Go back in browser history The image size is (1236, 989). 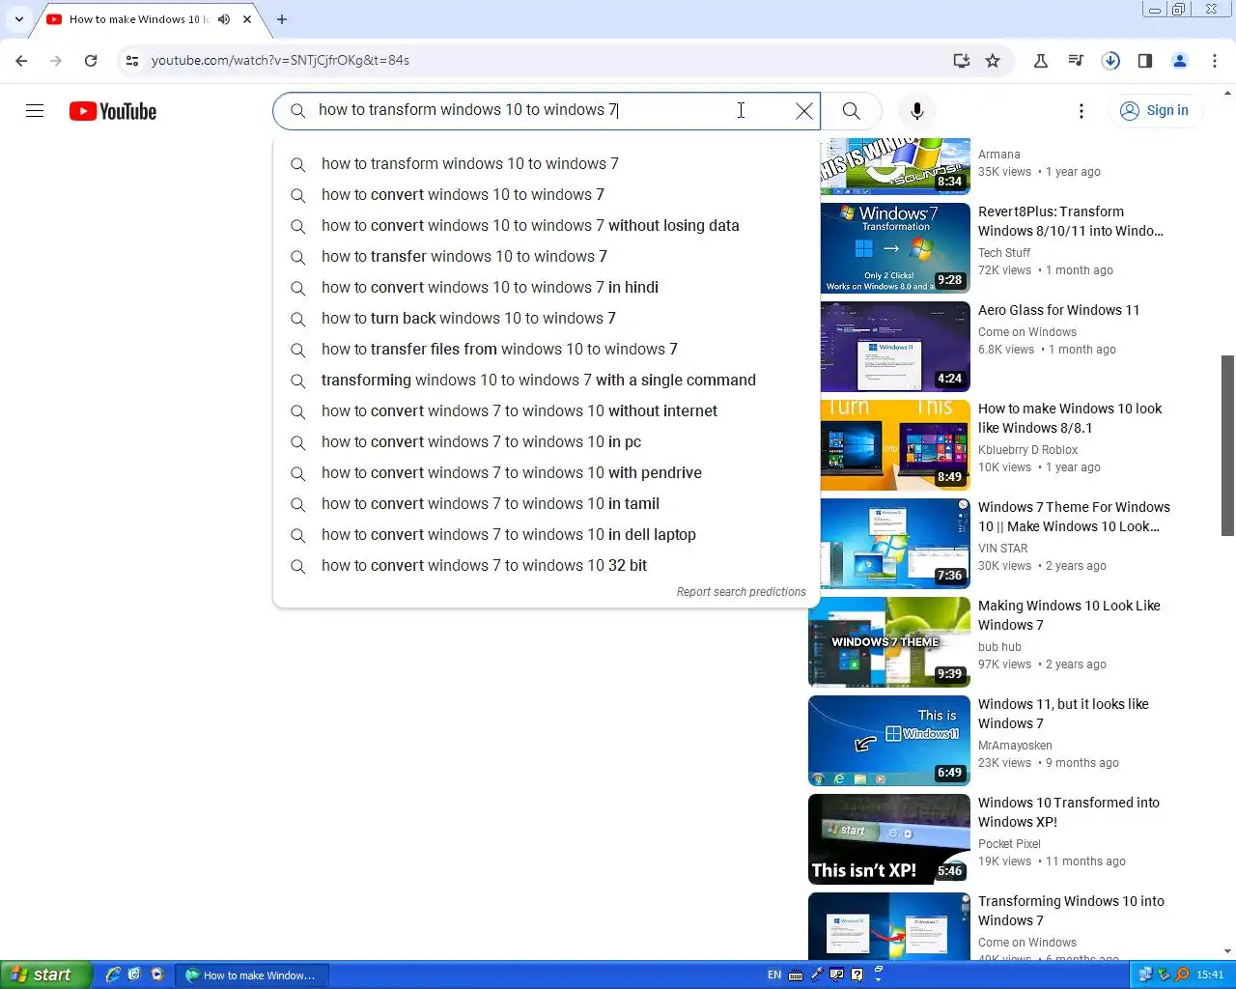click(x=22, y=60)
